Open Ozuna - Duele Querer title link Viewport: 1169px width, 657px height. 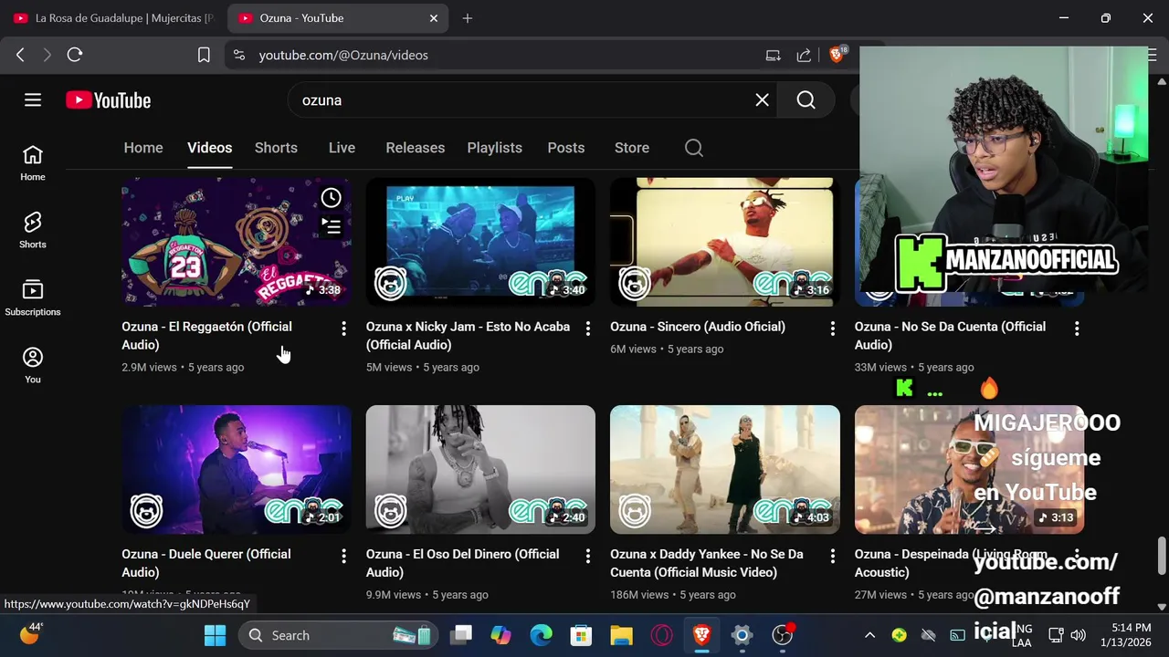tap(206, 563)
